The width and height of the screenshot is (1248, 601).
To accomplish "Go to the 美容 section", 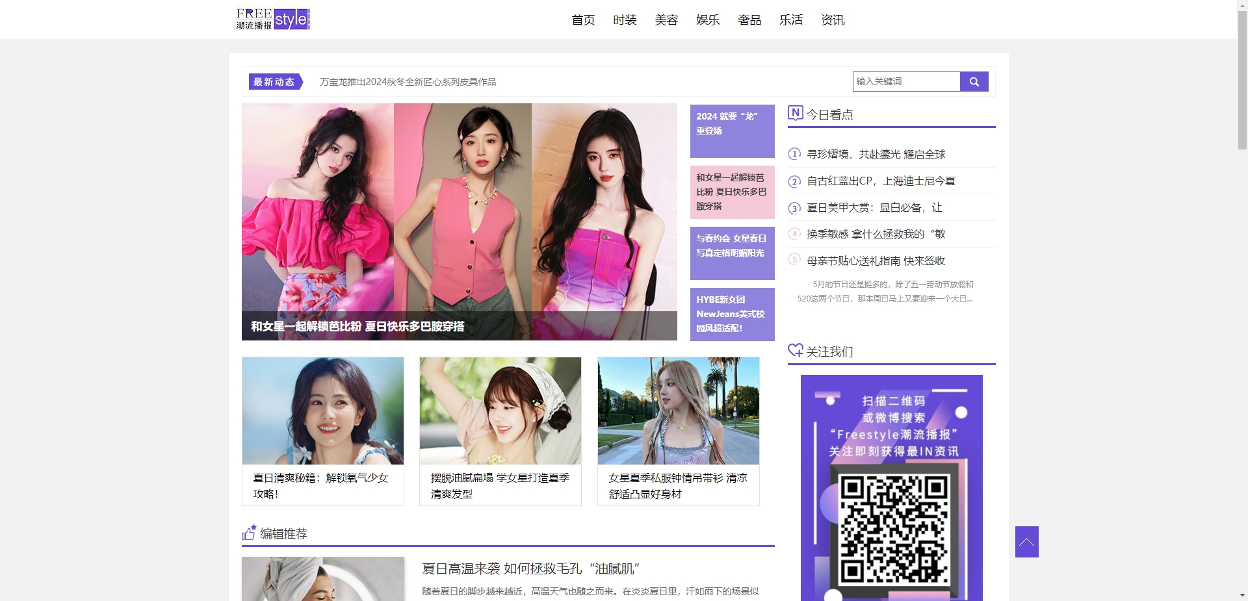I will coord(666,20).
